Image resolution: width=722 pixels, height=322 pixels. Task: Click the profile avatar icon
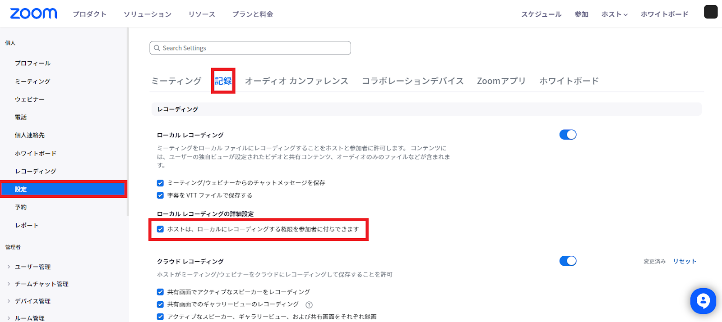(x=710, y=12)
